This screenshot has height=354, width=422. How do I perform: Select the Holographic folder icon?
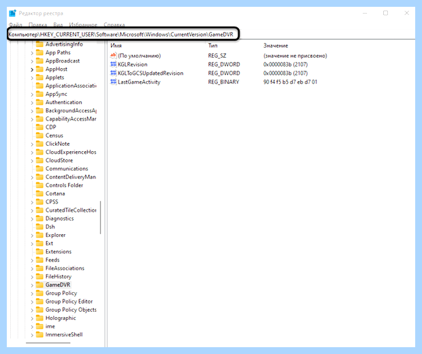[39, 318]
